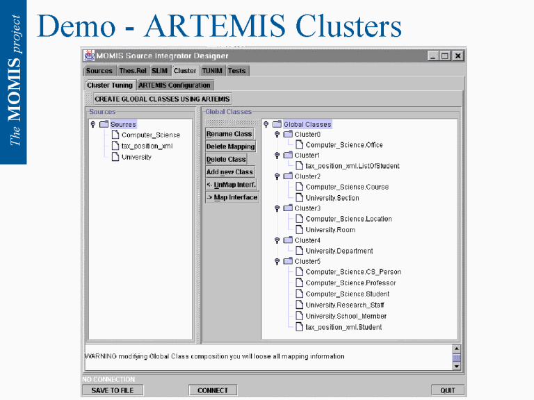The height and width of the screenshot is (400, 534).
Task: Click the Rename Class button
Action: [x=229, y=134]
